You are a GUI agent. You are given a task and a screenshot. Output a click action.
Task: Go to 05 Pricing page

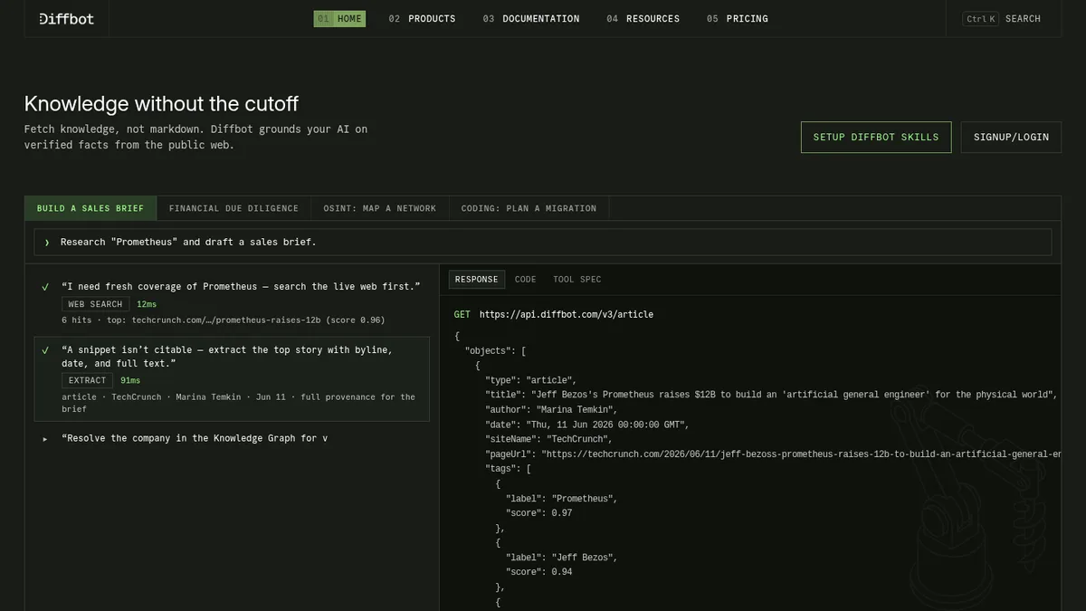(x=737, y=18)
